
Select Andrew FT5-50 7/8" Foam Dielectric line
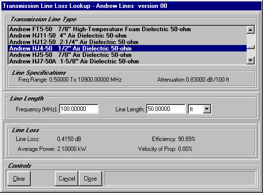[x=127, y=29]
